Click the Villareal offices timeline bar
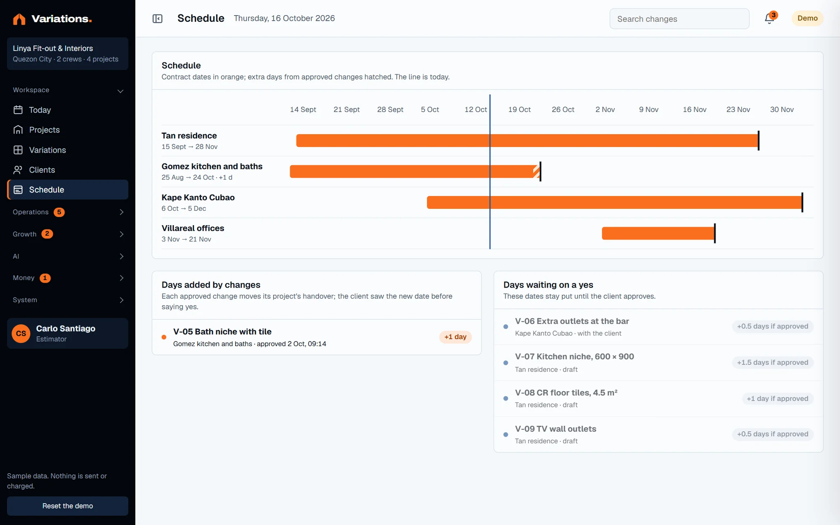This screenshot has height=525, width=840. point(658,233)
